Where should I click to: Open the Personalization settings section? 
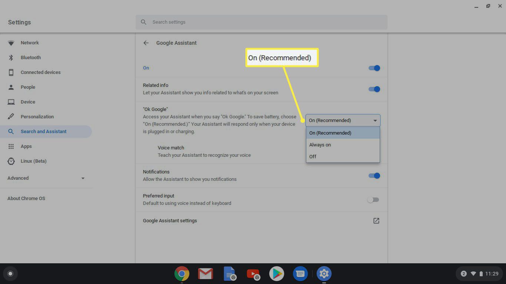[x=46, y=117]
